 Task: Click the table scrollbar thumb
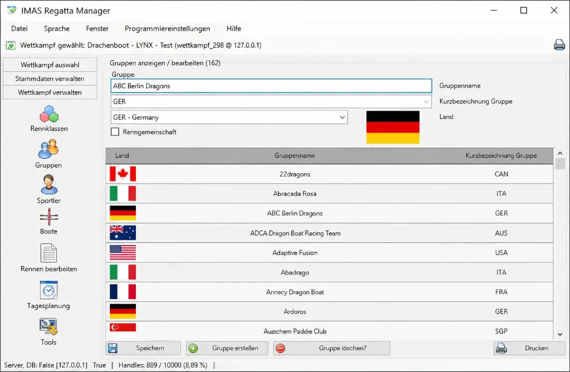[x=560, y=164]
